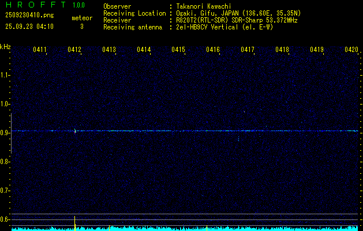Viewport: 363px width, 231px height.
Task: Click the meteor counter label
Action: click(82, 18)
